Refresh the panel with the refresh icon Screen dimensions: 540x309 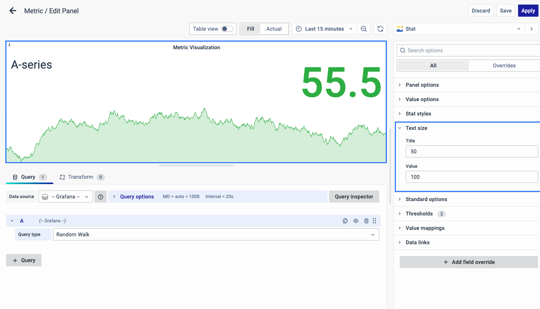tap(380, 29)
